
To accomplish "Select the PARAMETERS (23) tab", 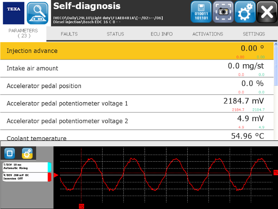I will (23, 33).
